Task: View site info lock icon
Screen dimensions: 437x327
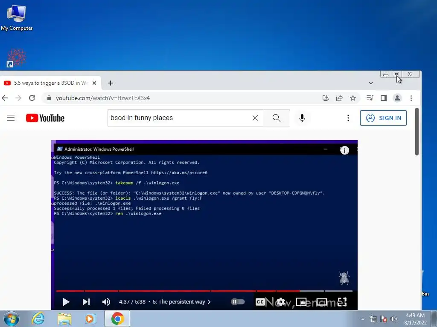Action: (x=49, y=98)
